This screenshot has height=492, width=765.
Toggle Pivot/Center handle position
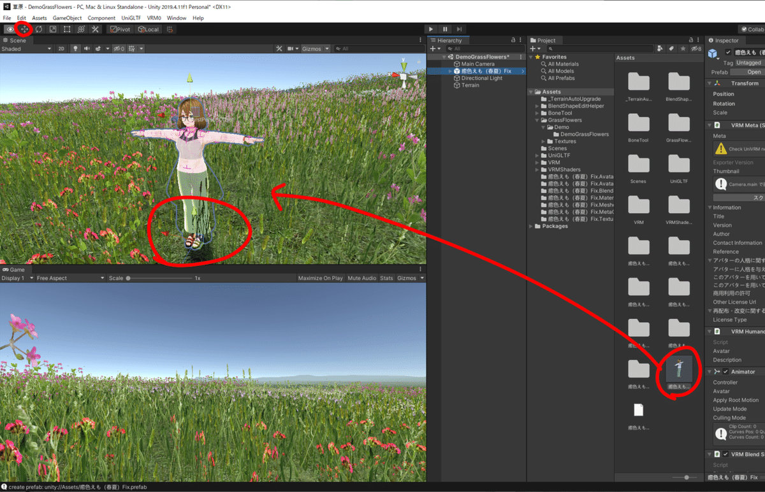point(120,29)
